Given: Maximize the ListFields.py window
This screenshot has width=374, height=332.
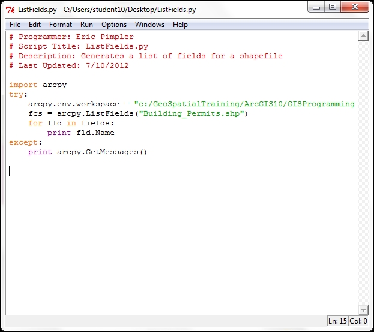Looking at the screenshot, I should (333, 7).
